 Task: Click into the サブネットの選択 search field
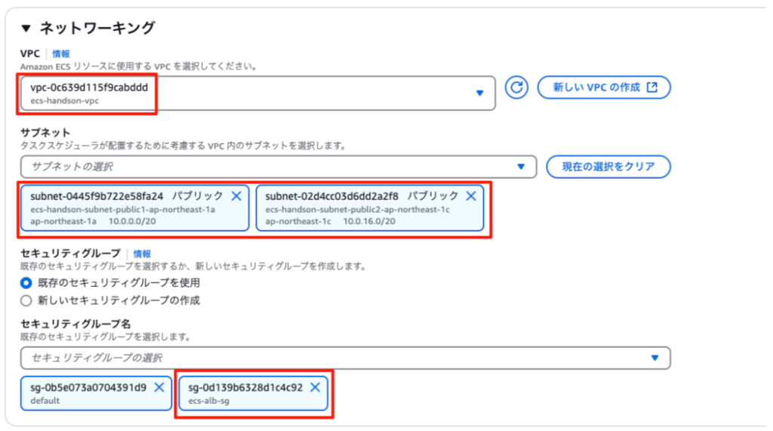(264, 167)
